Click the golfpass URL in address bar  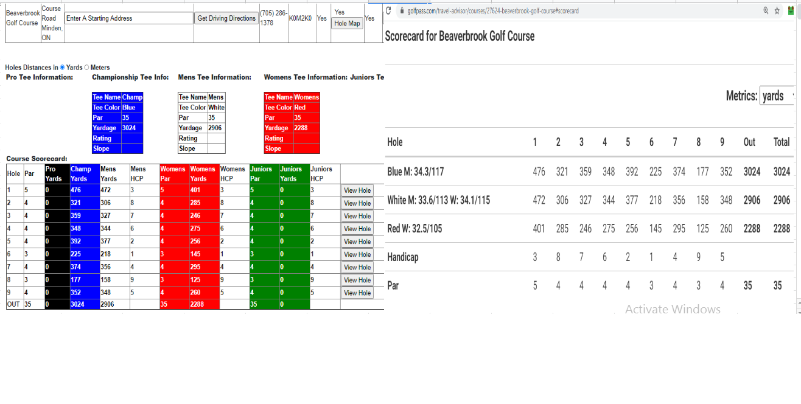coord(492,11)
